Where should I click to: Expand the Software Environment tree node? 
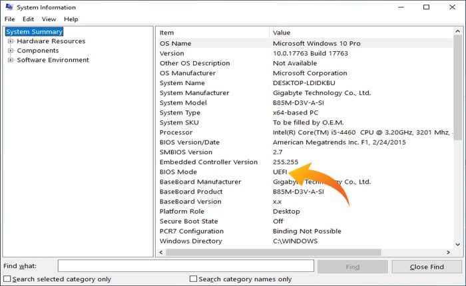click(x=11, y=60)
